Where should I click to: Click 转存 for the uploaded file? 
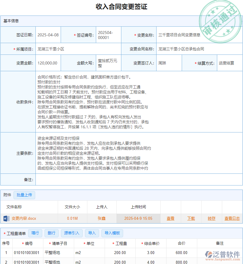click(x=211, y=218)
